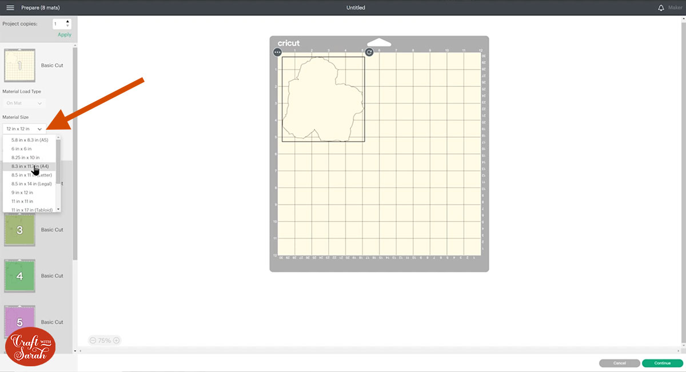Decrease project copies with down arrow
The width and height of the screenshot is (686, 372).
(68, 26)
